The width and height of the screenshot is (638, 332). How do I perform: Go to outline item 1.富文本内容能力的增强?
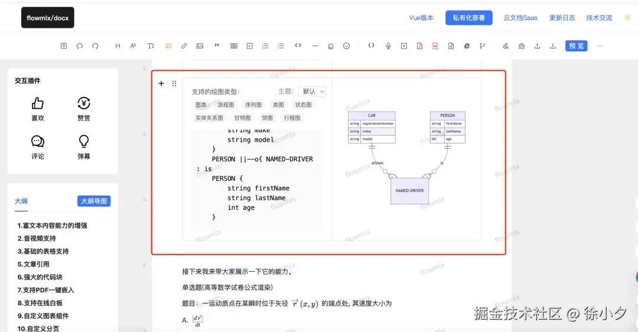52,226
